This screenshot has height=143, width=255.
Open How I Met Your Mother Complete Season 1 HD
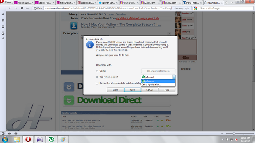pos(83,126)
